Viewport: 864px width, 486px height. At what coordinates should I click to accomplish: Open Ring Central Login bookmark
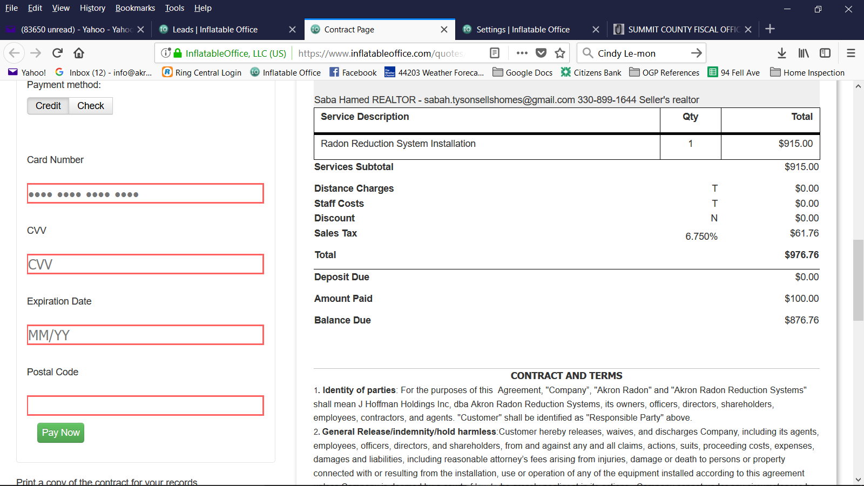[202, 72]
